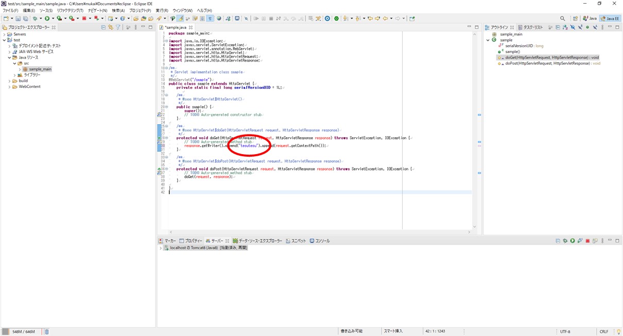Start the server from the Servers view toolbar

573,240
